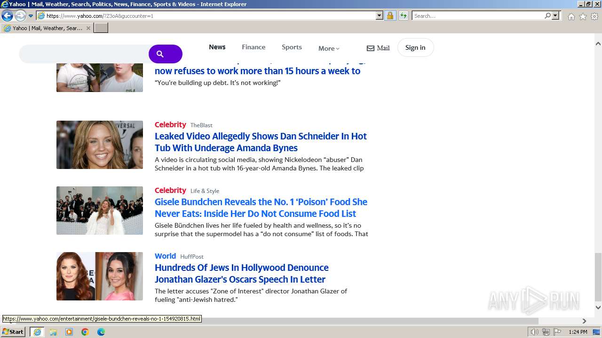Open the media player taskbar icon
The image size is (602, 338).
69,332
